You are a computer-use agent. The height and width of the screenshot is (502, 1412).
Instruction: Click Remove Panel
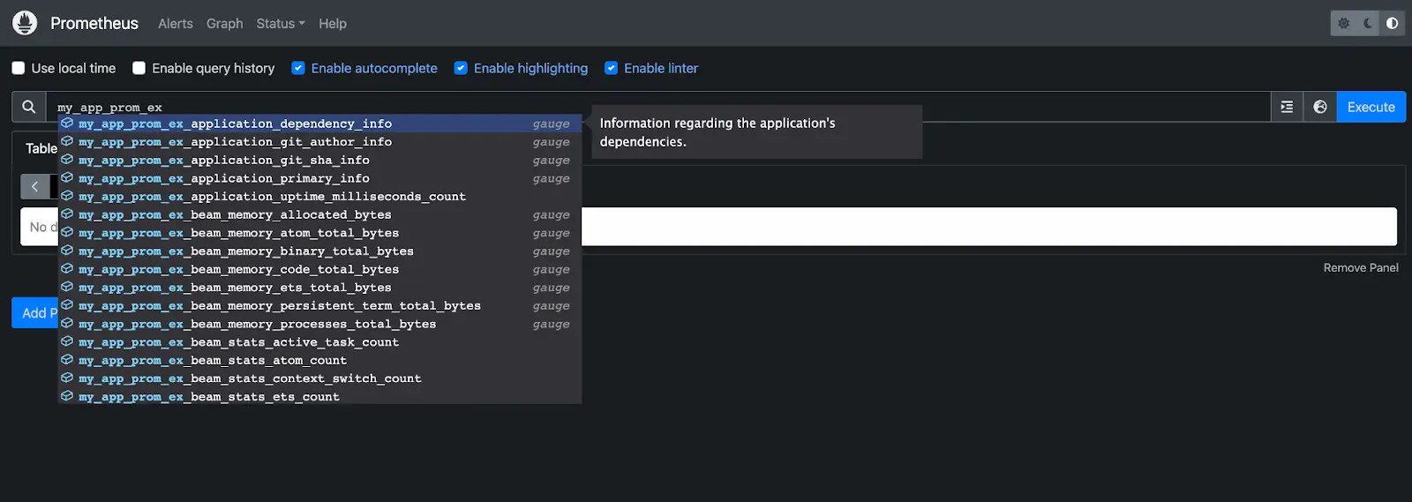tap(1361, 267)
